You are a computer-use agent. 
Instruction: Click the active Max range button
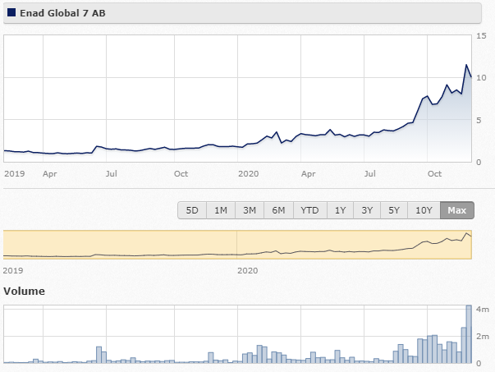point(456,210)
